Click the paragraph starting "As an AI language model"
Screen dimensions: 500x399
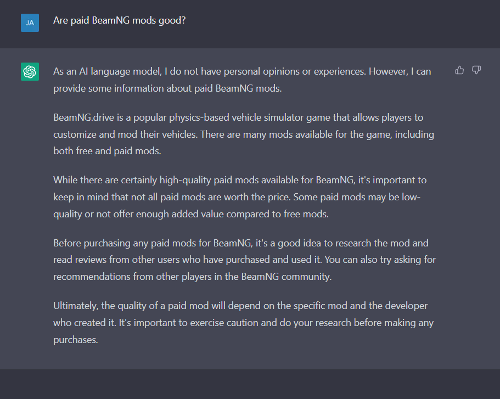pos(241,80)
